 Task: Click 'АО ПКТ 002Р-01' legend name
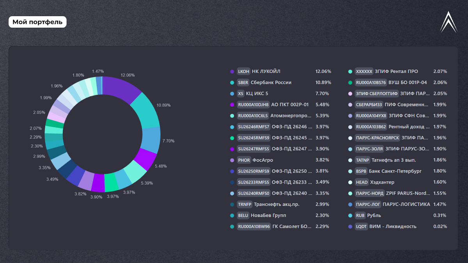(290, 104)
